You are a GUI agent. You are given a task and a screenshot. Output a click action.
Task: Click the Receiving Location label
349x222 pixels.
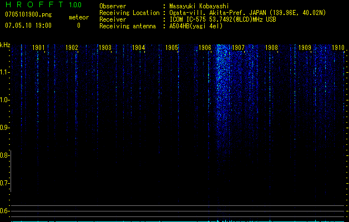coord(129,13)
